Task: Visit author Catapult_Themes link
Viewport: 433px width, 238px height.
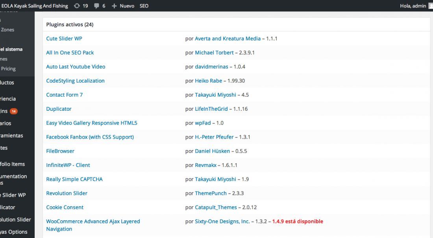Action: pos(216,207)
